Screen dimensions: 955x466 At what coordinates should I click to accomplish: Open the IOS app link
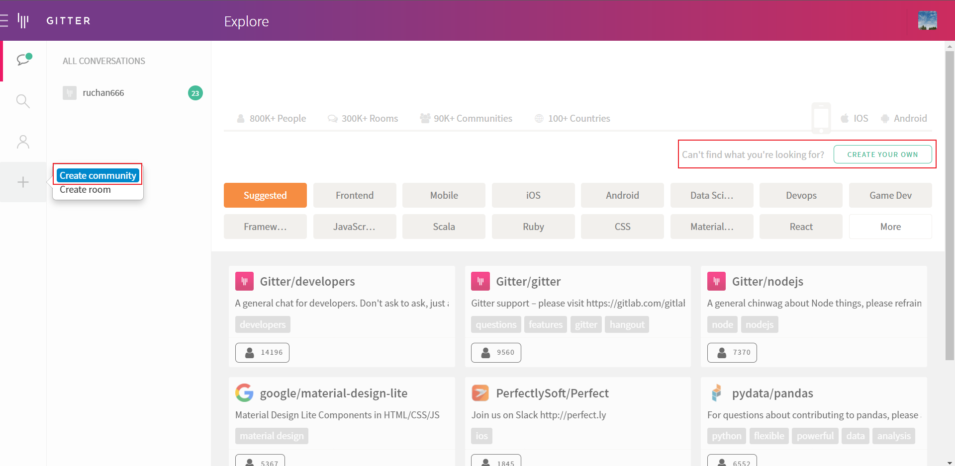[x=855, y=118]
